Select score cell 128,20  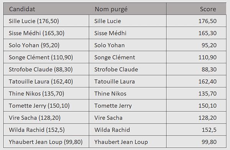point(196,117)
